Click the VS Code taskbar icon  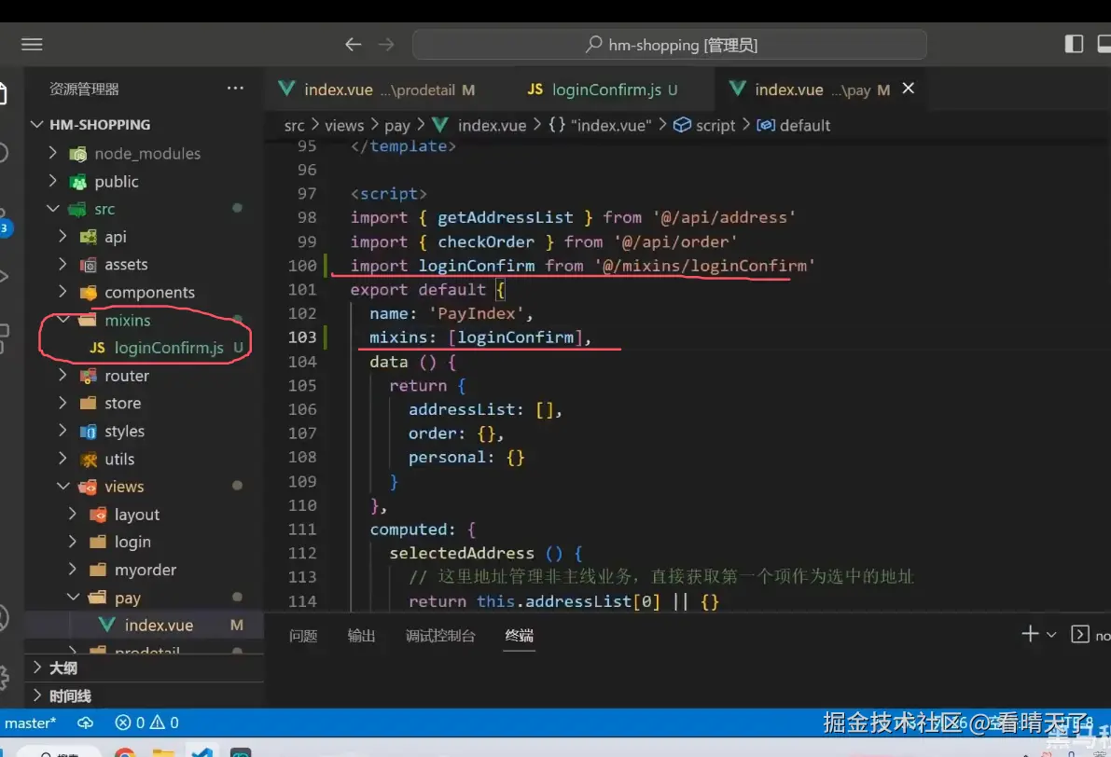(x=201, y=752)
